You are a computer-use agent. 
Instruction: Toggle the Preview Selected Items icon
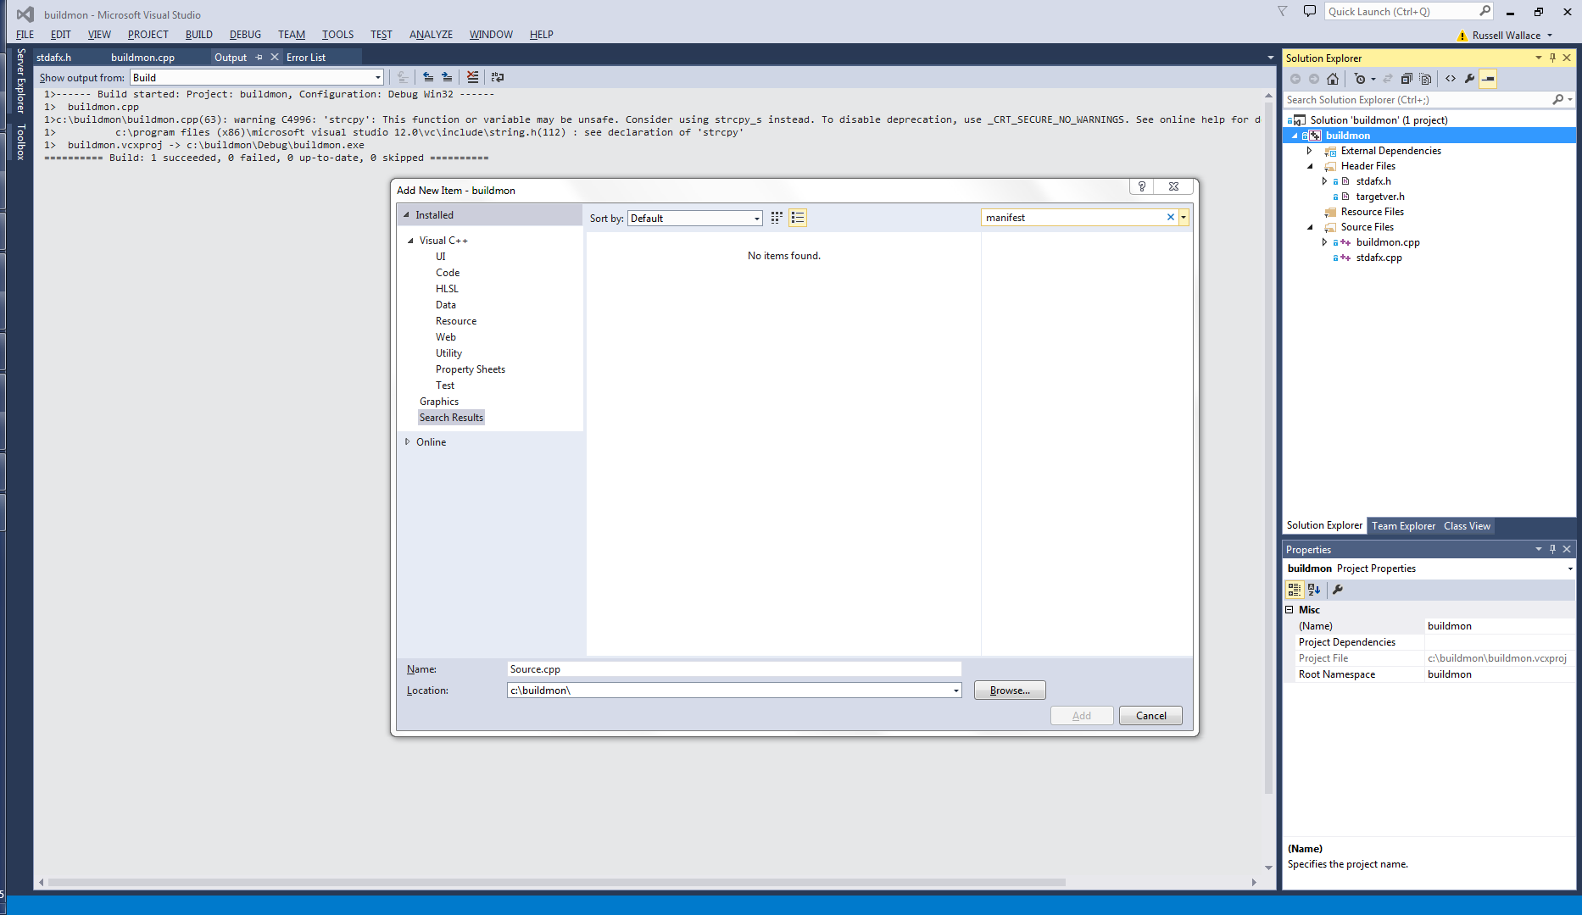click(1488, 79)
